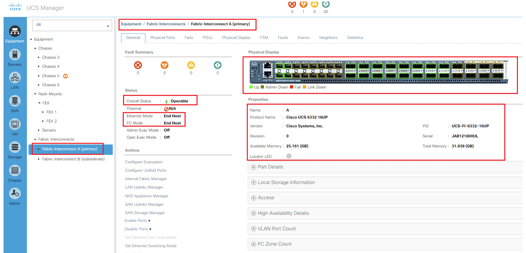This screenshot has height=253, width=526.
Task: Expand the VLAN Port Count section
Action: point(254,229)
